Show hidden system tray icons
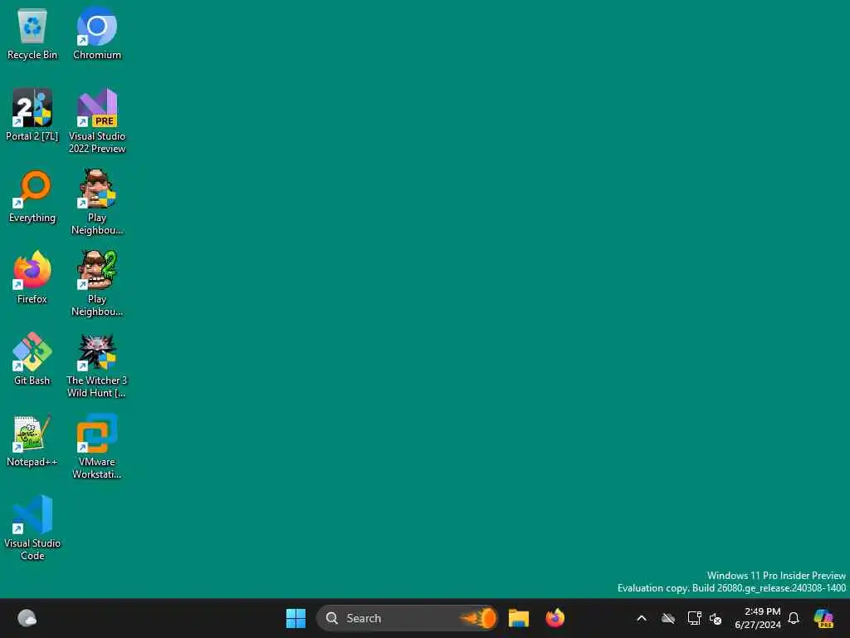 click(642, 618)
